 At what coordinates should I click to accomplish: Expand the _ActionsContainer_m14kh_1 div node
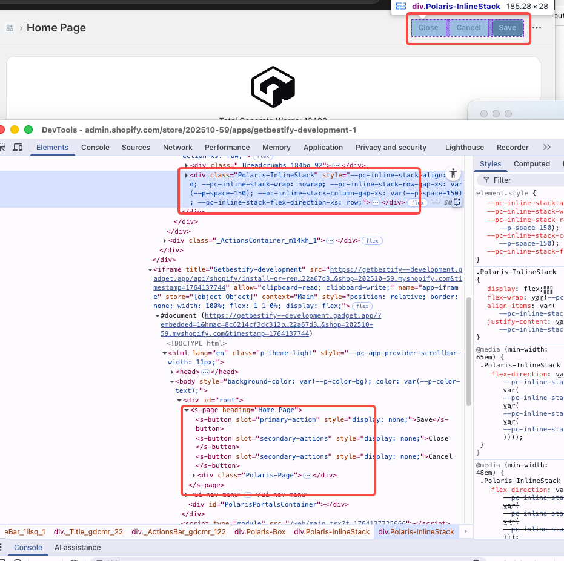tap(165, 241)
